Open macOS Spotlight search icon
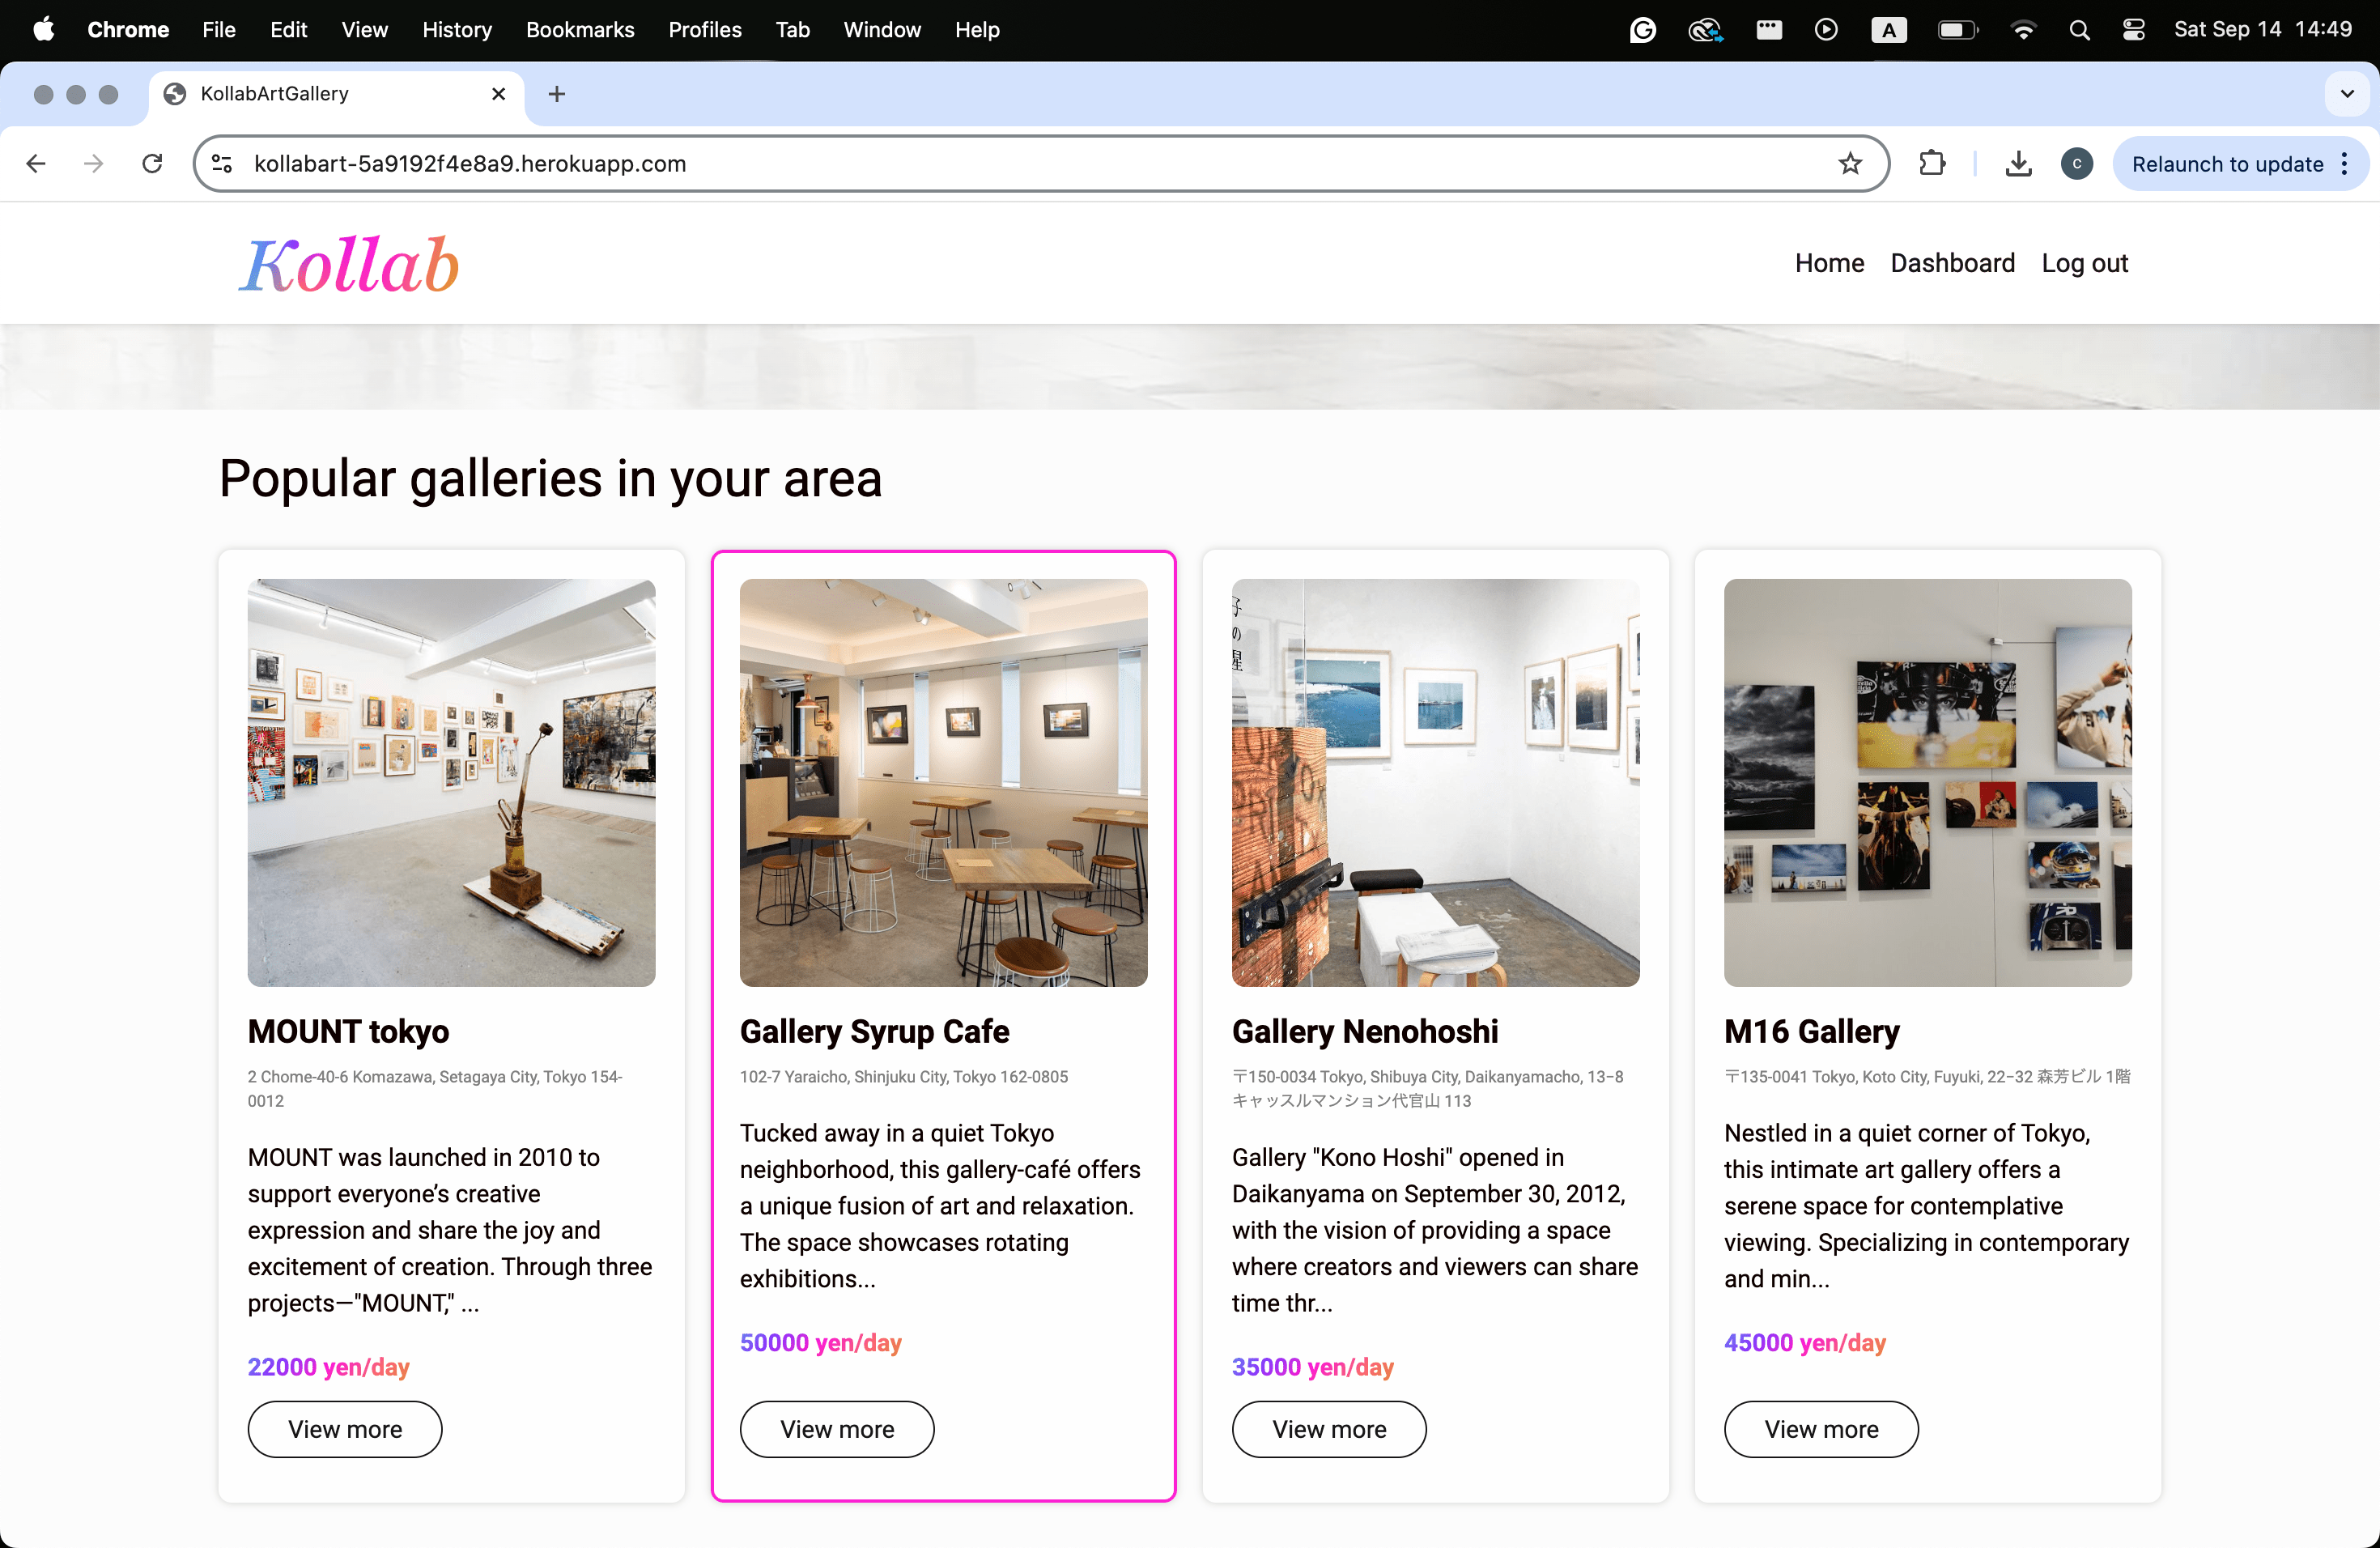The image size is (2380, 1548). [x=2079, y=30]
